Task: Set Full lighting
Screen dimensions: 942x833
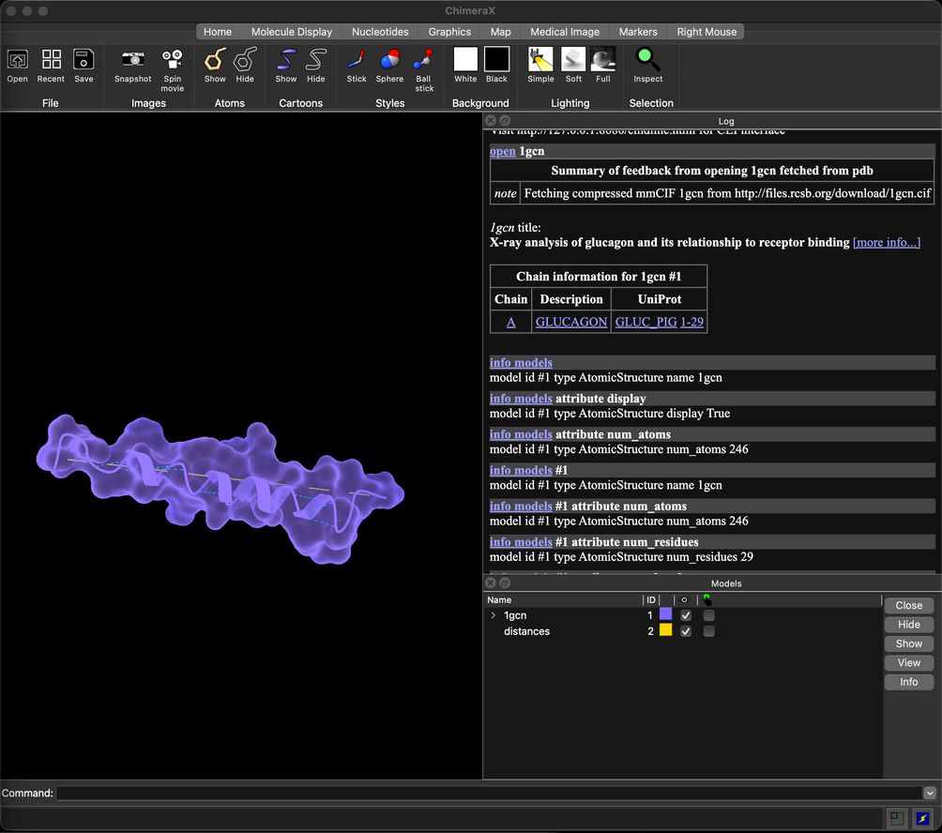Action: 603,59
